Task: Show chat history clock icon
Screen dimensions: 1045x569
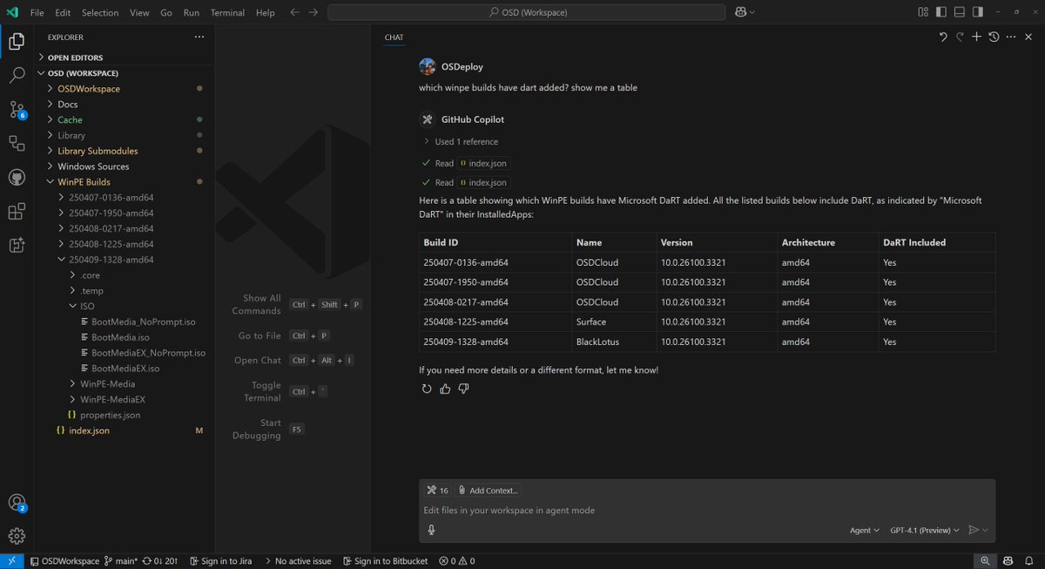Action: tap(994, 37)
